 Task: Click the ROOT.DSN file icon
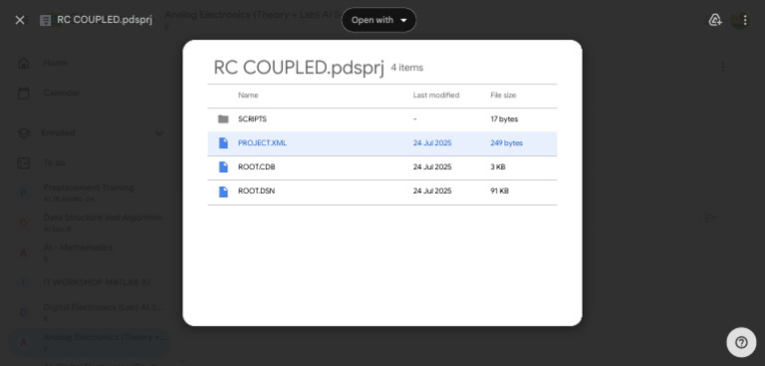point(223,191)
